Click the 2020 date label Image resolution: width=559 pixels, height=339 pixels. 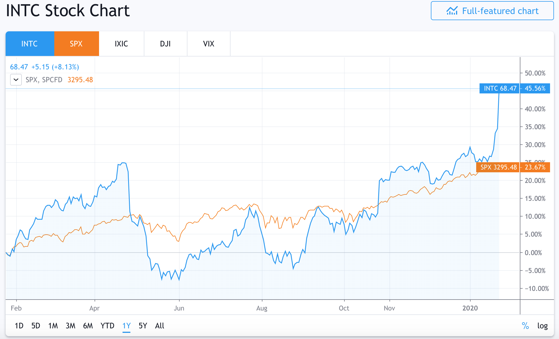[470, 308]
